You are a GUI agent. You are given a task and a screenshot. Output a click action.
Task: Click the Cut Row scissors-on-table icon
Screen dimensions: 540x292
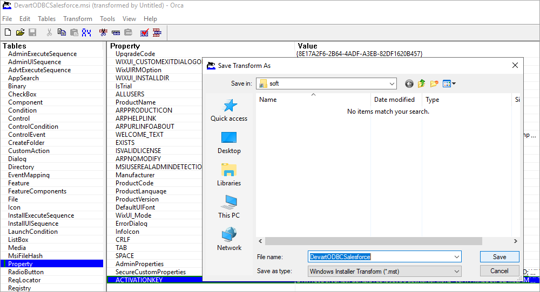click(x=103, y=32)
